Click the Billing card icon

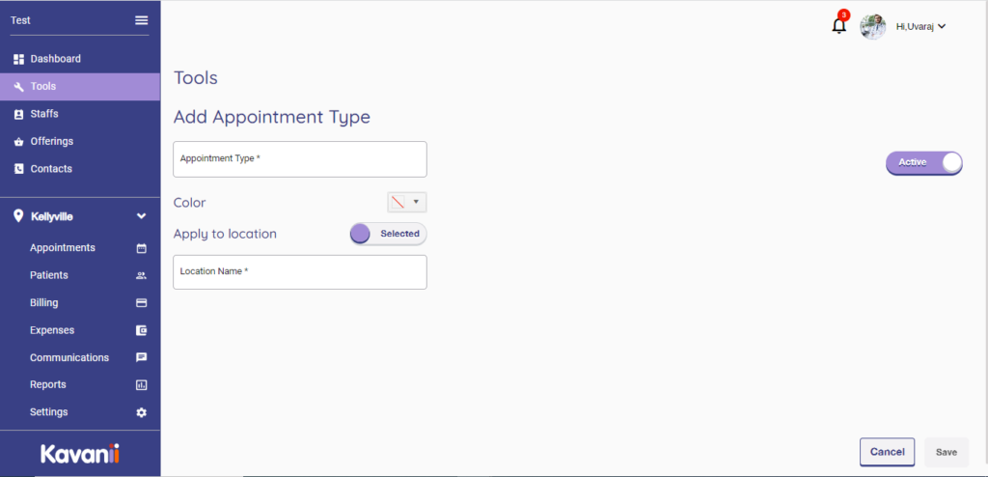click(x=142, y=303)
